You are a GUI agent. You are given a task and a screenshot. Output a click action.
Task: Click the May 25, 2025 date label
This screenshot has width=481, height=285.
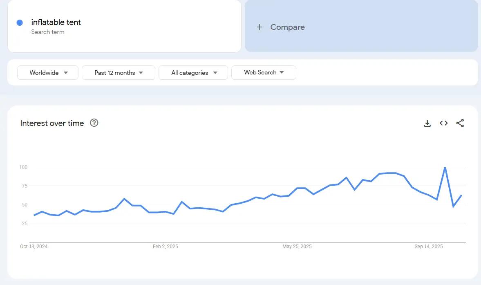(x=297, y=247)
